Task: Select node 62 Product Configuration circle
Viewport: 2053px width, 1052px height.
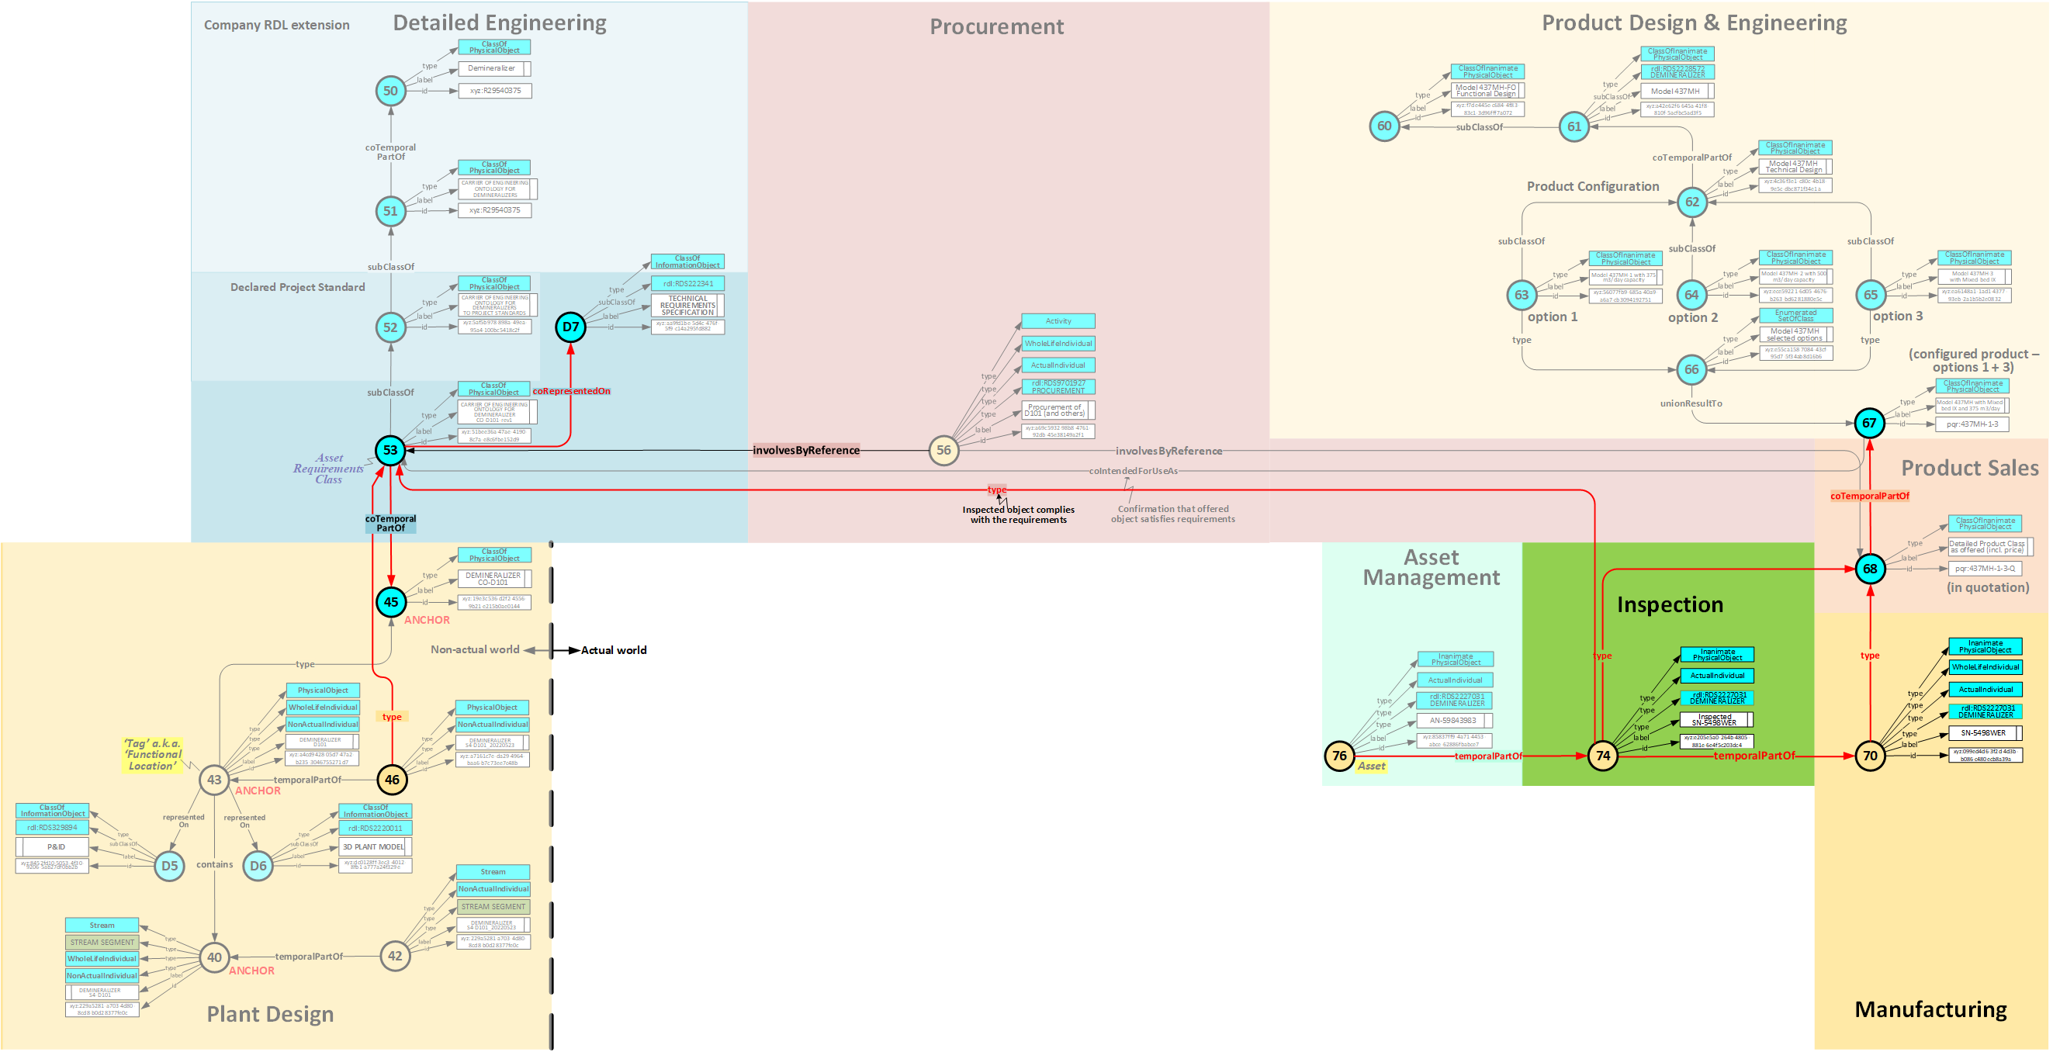Action: tap(1692, 202)
